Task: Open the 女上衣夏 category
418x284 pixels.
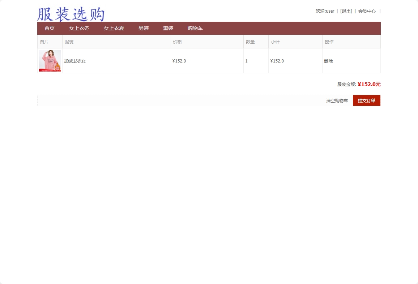Action: click(114, 28)
